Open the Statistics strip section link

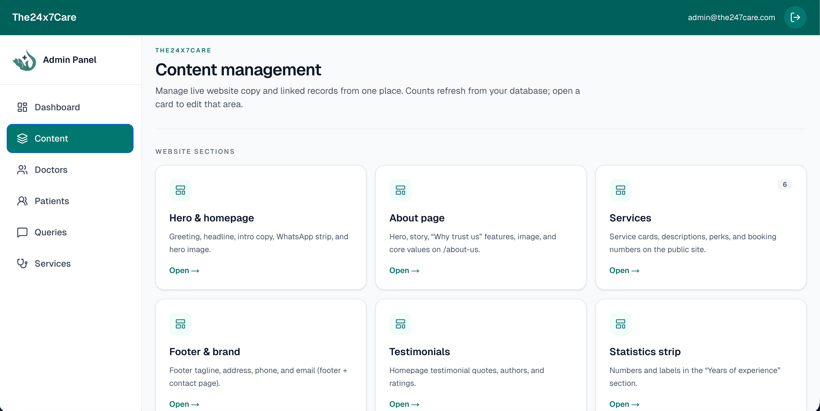coord(624,404)
